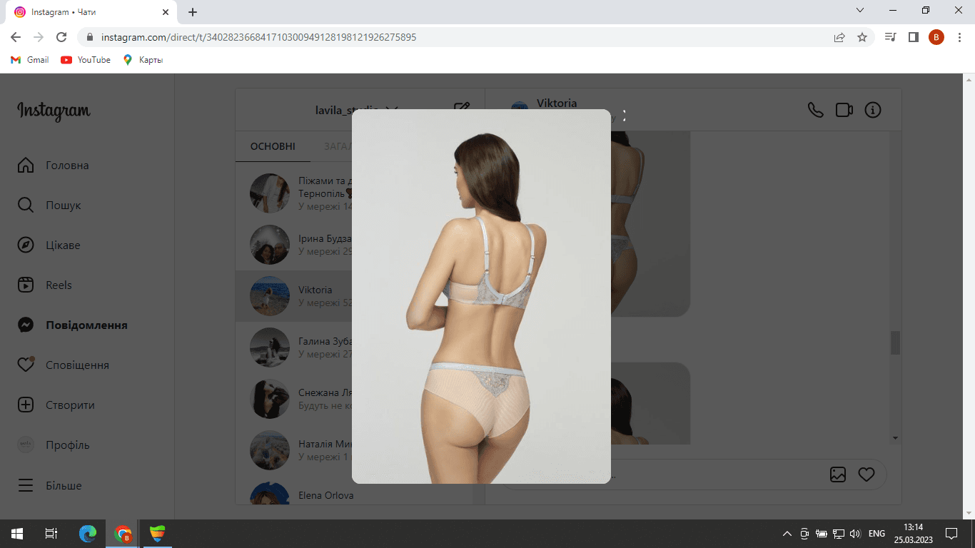The width and height of the screenshot is (975, 548).
Task: Go to Головна home feed
Action: point(53,166)
